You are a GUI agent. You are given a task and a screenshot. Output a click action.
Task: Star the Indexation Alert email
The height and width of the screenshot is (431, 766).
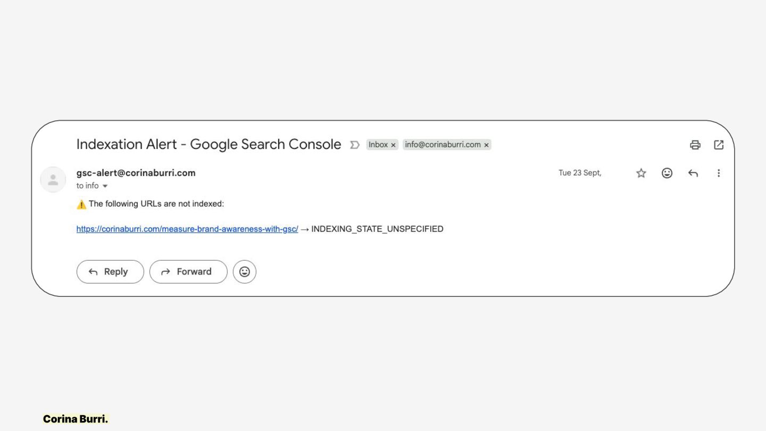pos(641,173)
